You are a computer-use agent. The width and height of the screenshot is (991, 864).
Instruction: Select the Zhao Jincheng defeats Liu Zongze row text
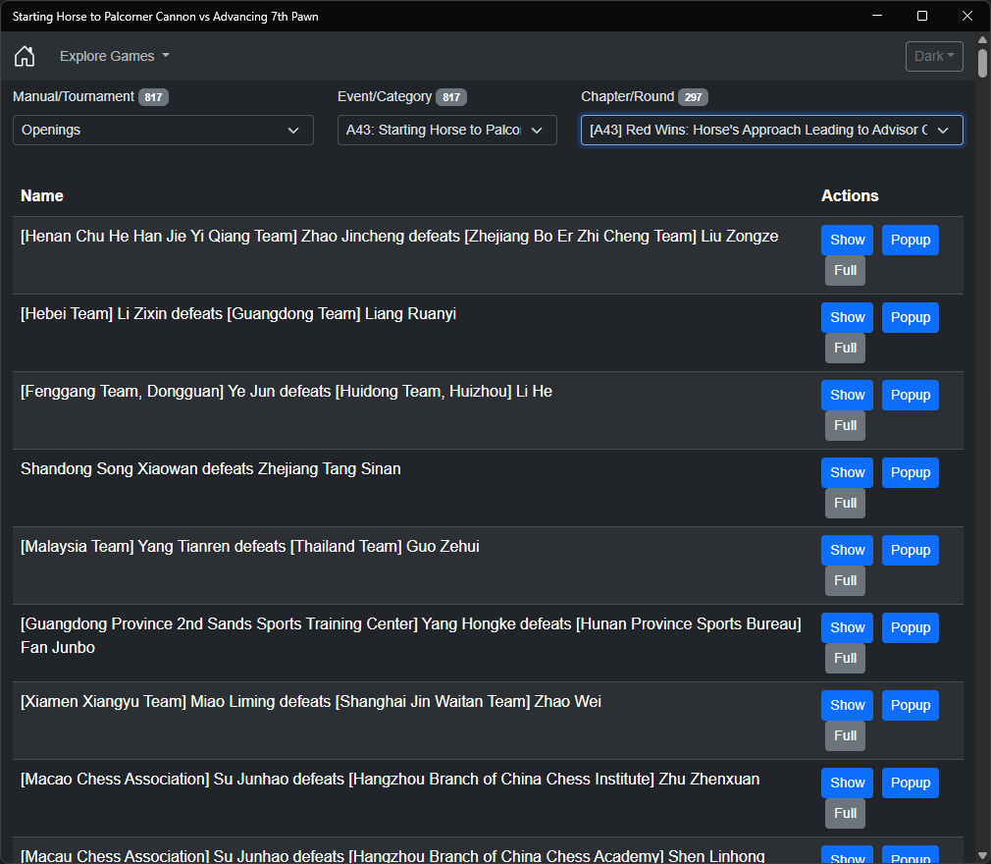point(398,237)
